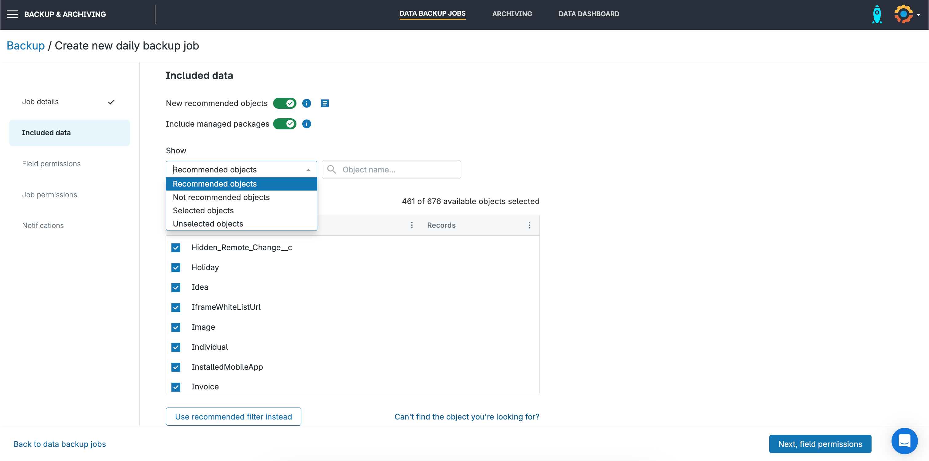The height and width of the screenshot is (461, 929).
Task: Toggle New recommended objects switch
Action: [x=284, y=104]
